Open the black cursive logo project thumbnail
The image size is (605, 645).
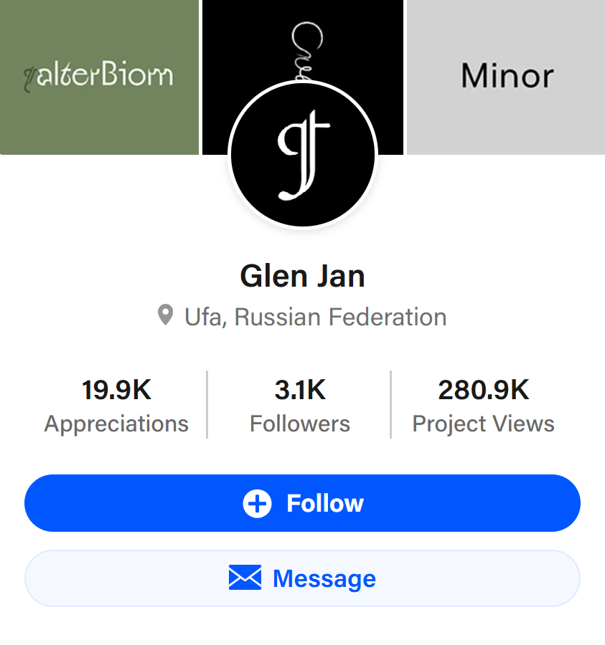pyautogui.click(x=303, y=41)
